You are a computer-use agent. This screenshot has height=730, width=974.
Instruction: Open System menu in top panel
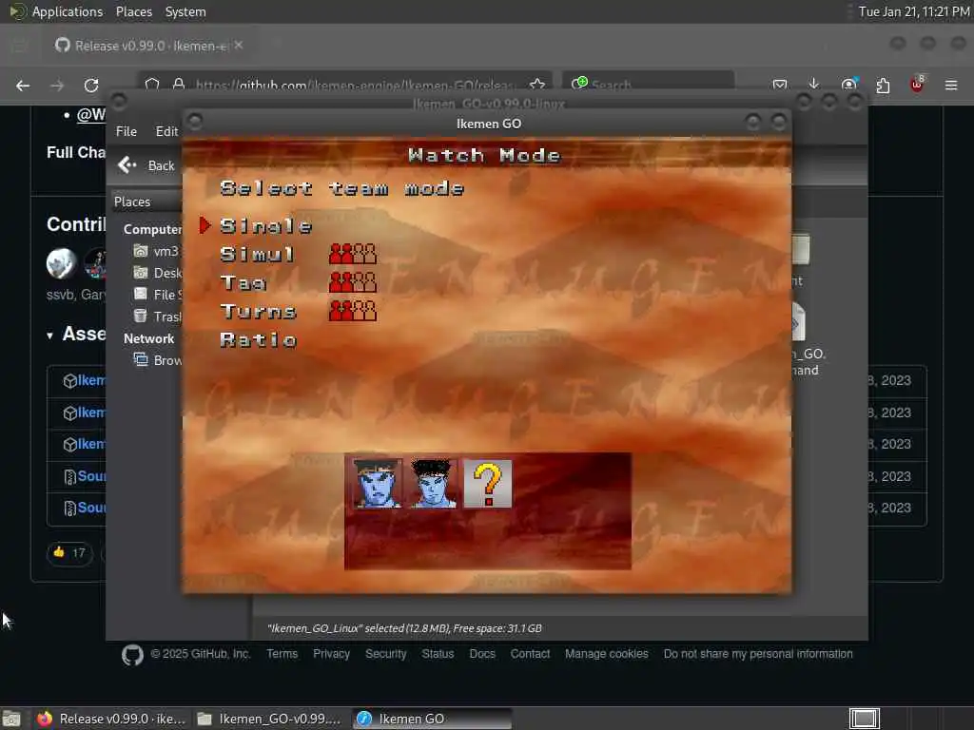pos(185,11)
